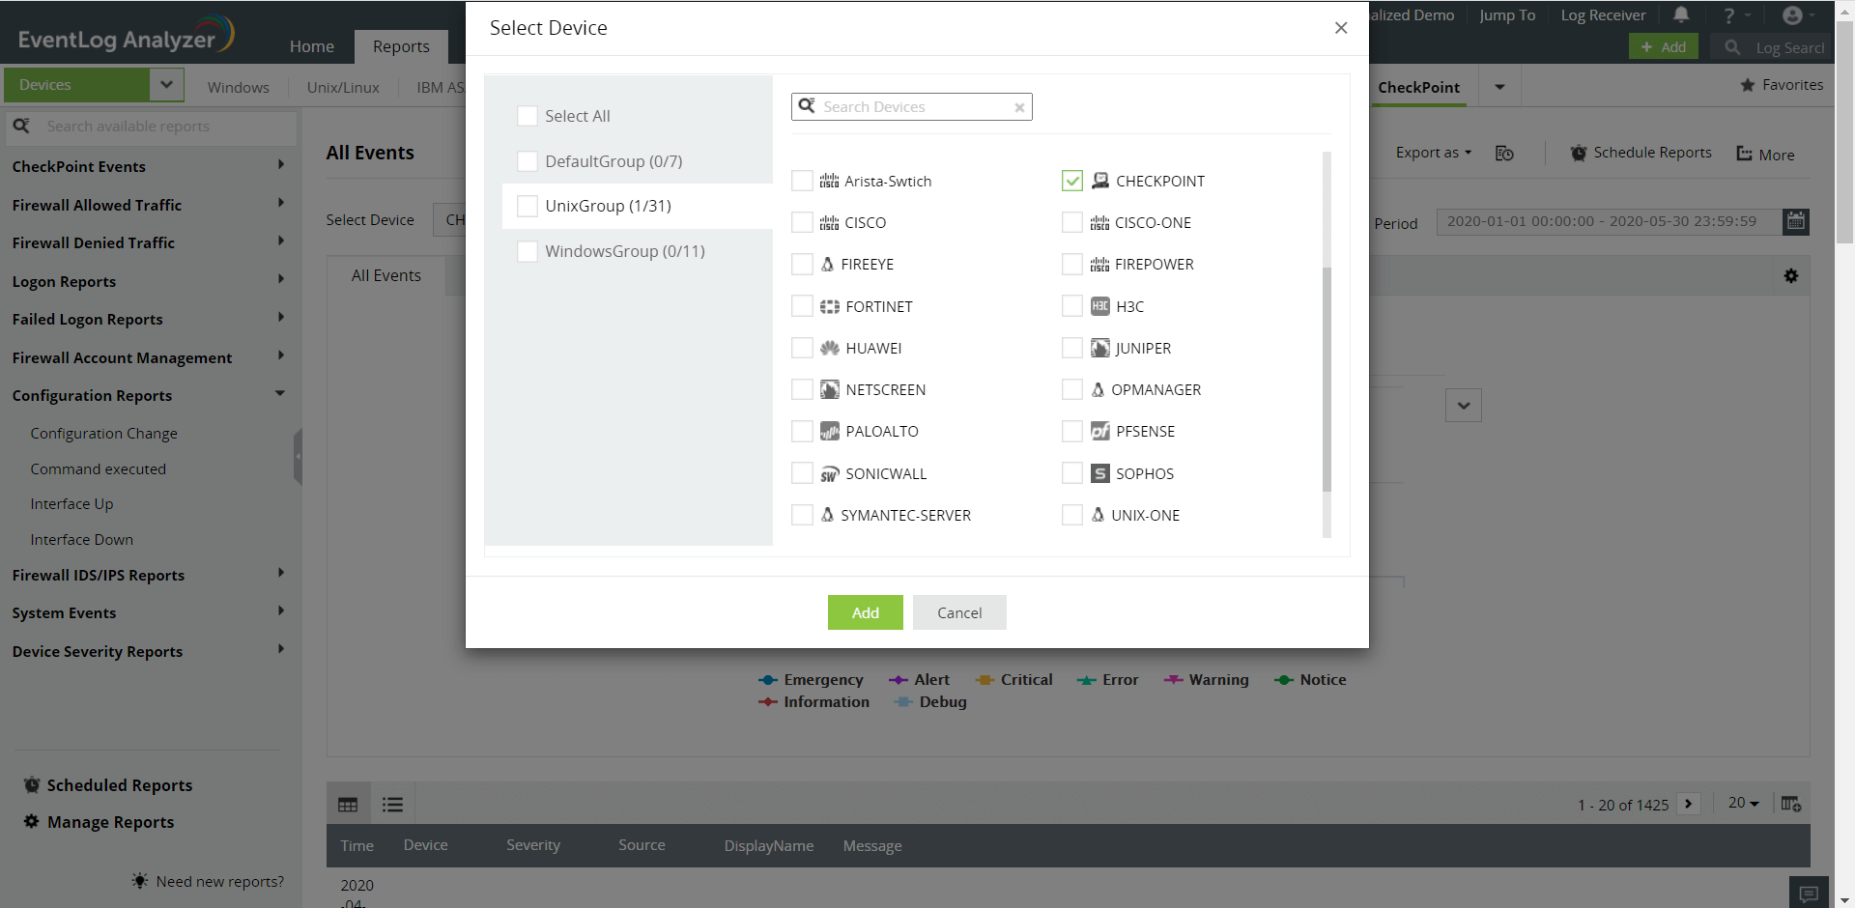Click the FORTINET device icon
Viewport: 1855px width, 908px height.
click(x=830, y=306)
